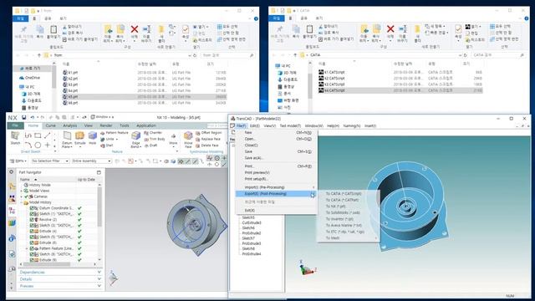
Task: Select the rectangle sketch tool in NX
Action: (38, 135)
